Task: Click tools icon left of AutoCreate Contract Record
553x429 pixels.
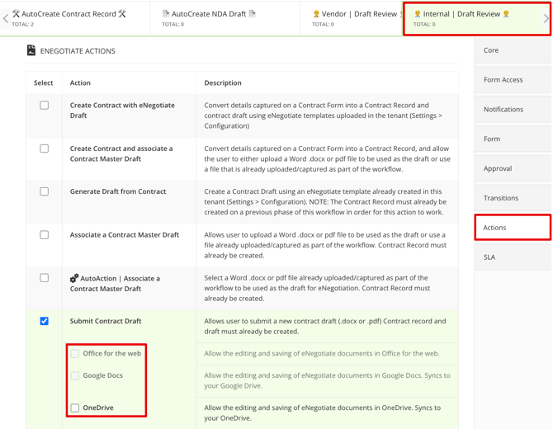Action: tap(16, 14)
